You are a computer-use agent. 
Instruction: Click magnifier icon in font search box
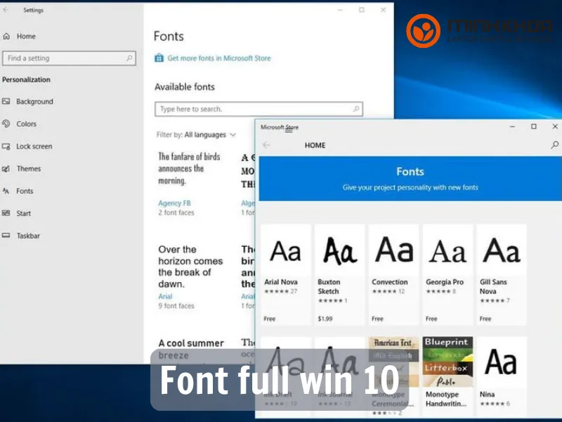pyautogui.click(x=356, y=109)
